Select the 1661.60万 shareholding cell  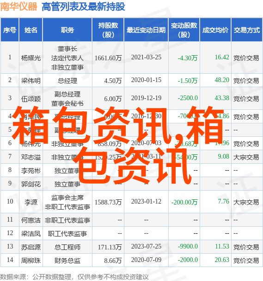click(108, 58)
